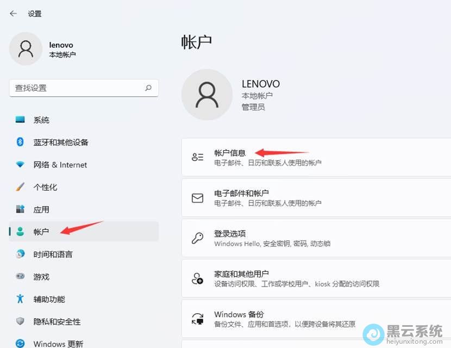Screen dimensions: 451x348
Task: Click the search magnifier icon
Action: pyautogui.click(x=148, y=88)
